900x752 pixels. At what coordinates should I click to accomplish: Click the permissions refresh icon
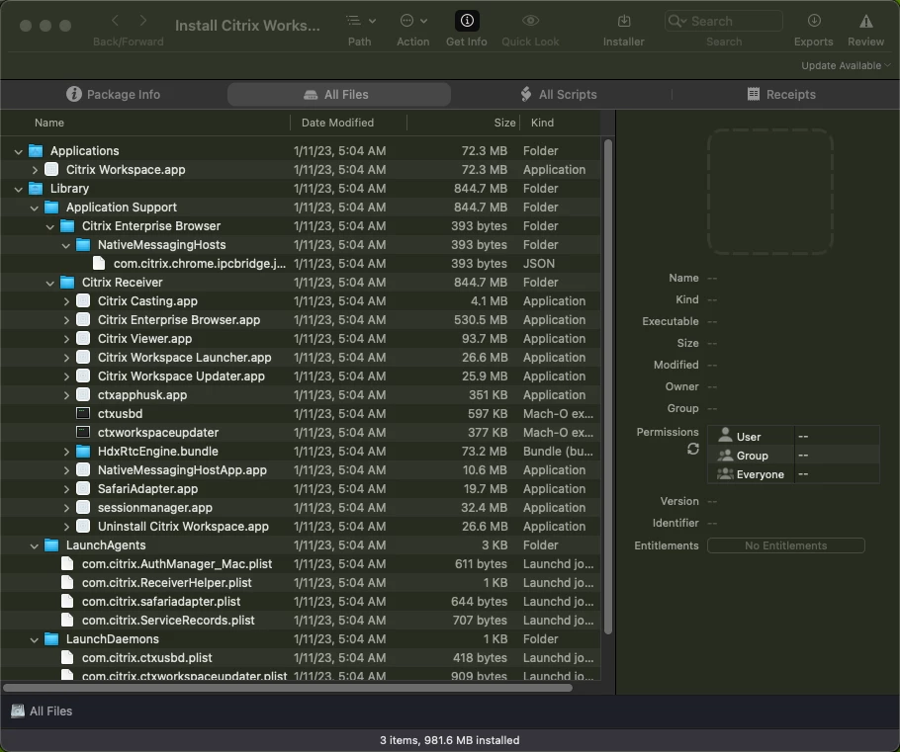click(x=692, y=450)
